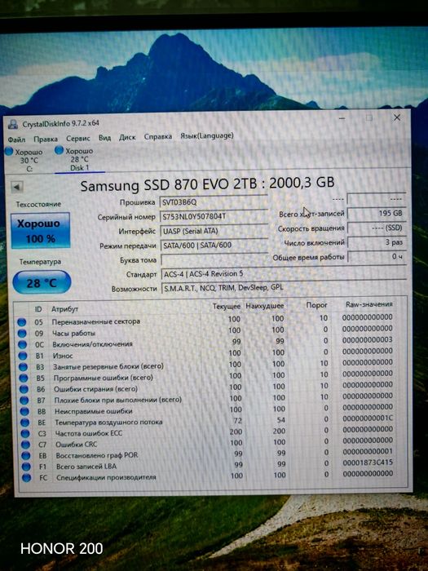428x571 pixels.
Task: Click the blue status dot for row 05
Action: click(22, 322)
